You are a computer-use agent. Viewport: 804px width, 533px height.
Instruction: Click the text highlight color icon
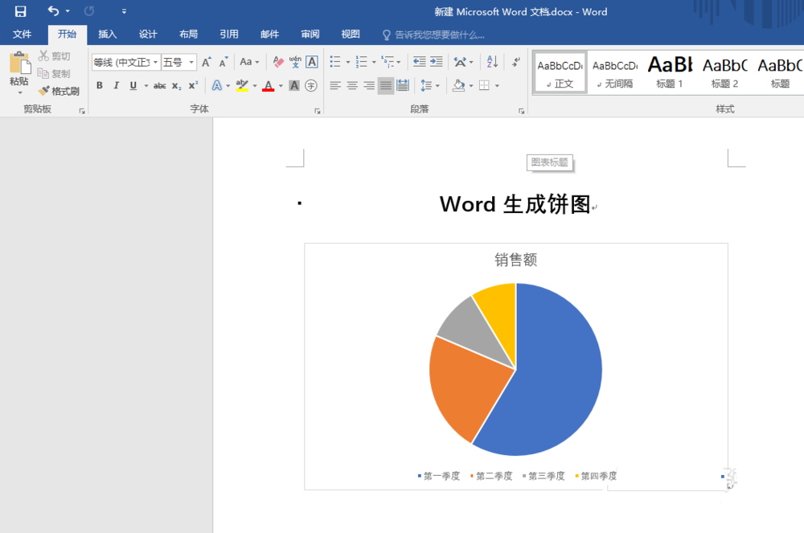click(242, 85)
